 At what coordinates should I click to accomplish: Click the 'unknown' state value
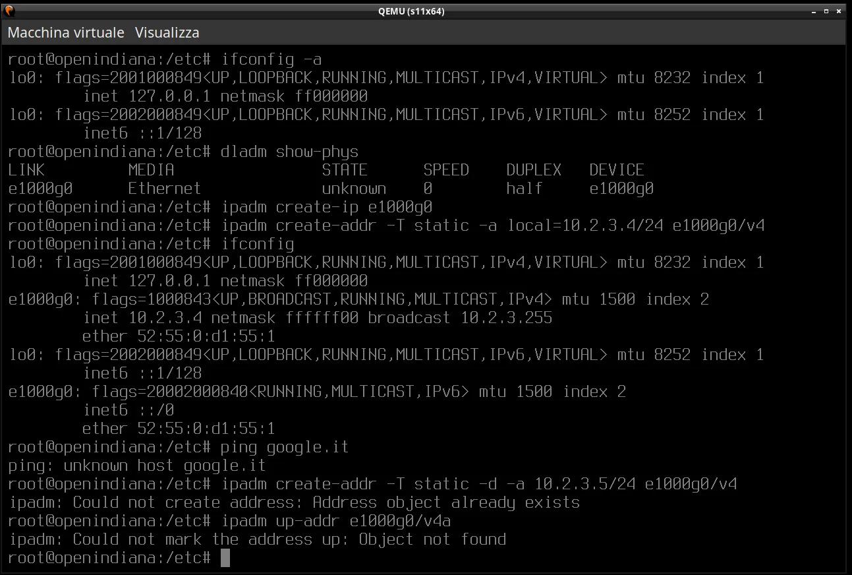pyautogui.click(x=354, y=189)
